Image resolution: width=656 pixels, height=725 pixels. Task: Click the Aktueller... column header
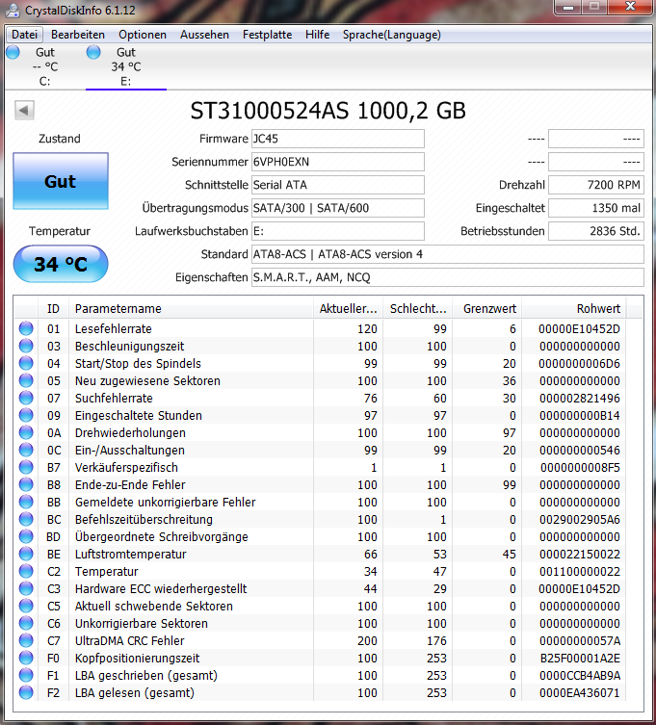pos(348,309)
